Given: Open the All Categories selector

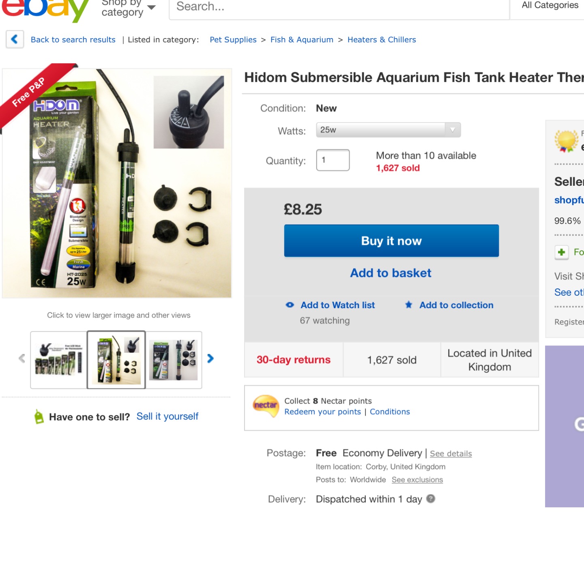Looking at the screenshot, I should tap(550, 6).
